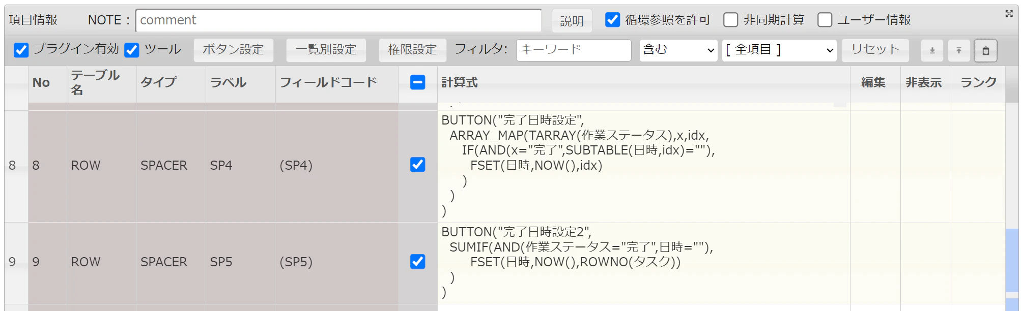This screenshot has width=1021, height=311.
Task: Click the No column header
Action: tap(47, 84)
